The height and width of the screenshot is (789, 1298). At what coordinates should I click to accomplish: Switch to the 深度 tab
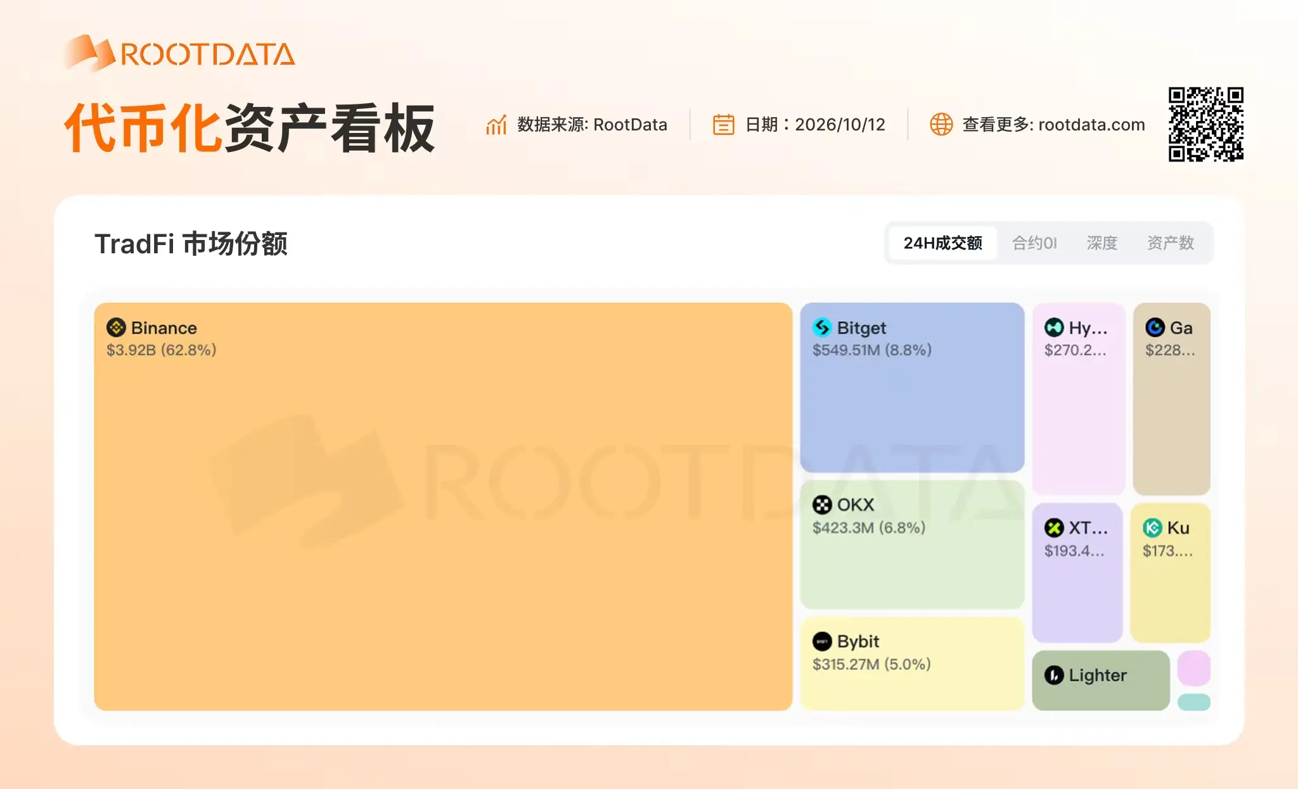[1102, 243]
